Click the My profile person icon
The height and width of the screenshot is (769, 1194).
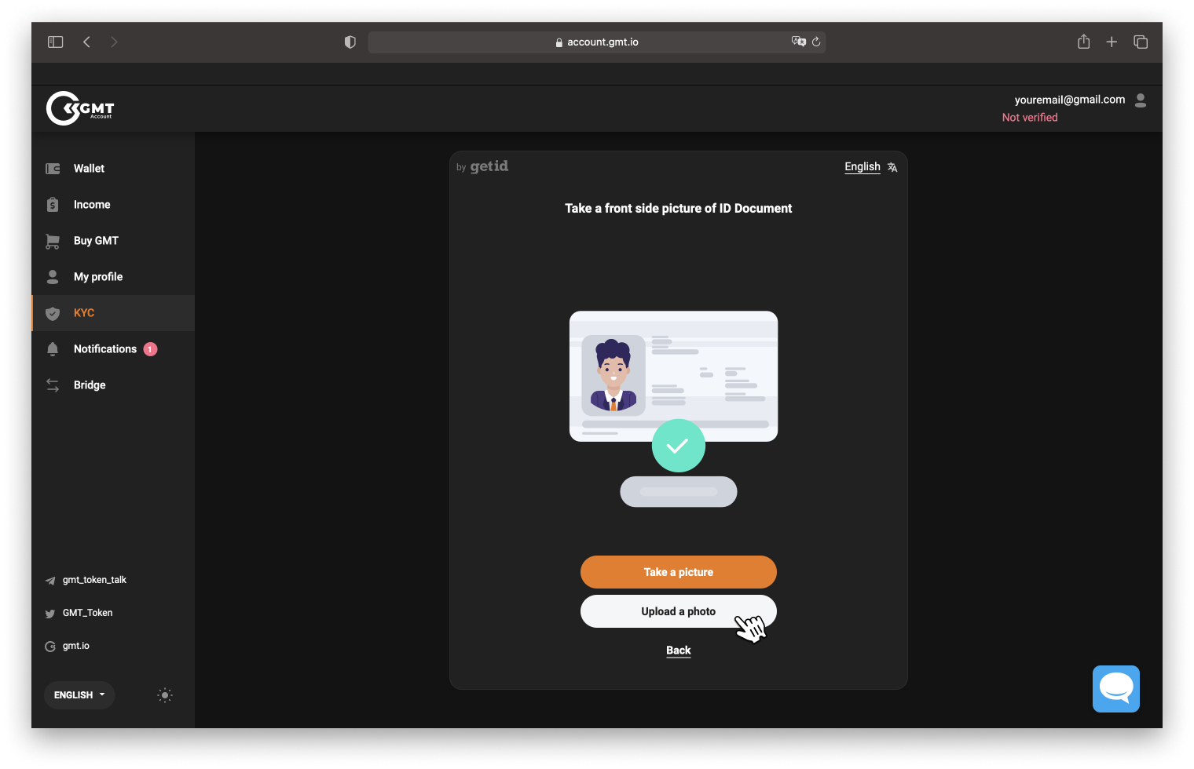point(53,277)
